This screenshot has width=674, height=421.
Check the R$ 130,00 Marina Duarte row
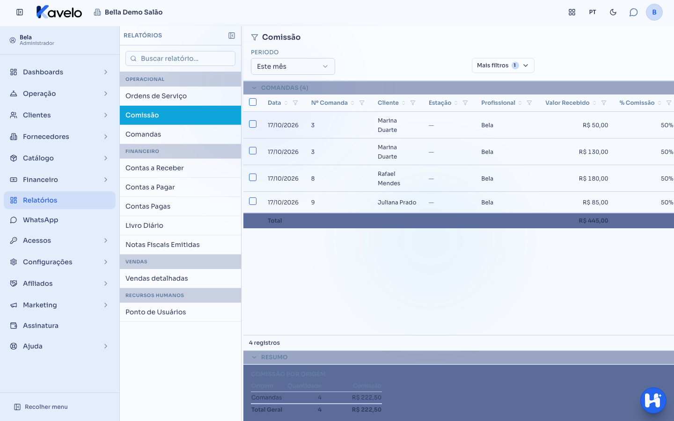(x=253, y=151)
